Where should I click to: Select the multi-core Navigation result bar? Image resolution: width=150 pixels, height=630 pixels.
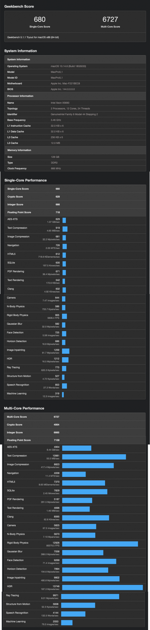(x=74, y=474)
